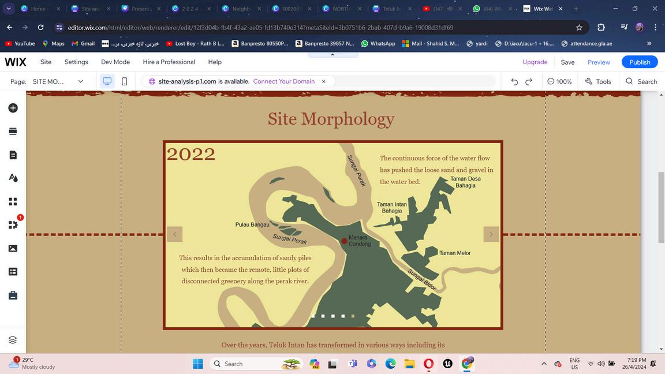Screen dimensions: 665x374
Task: Go to next slide in slideshow
Action: pos(491,234)
